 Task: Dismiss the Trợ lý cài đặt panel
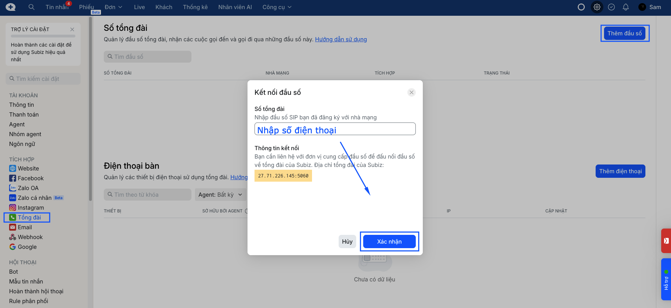tap(72, 29)
